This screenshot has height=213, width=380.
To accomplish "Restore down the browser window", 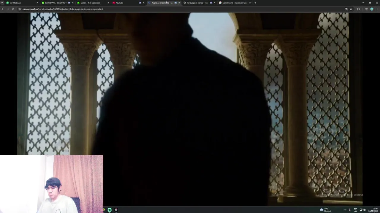I will click(370, 3).
